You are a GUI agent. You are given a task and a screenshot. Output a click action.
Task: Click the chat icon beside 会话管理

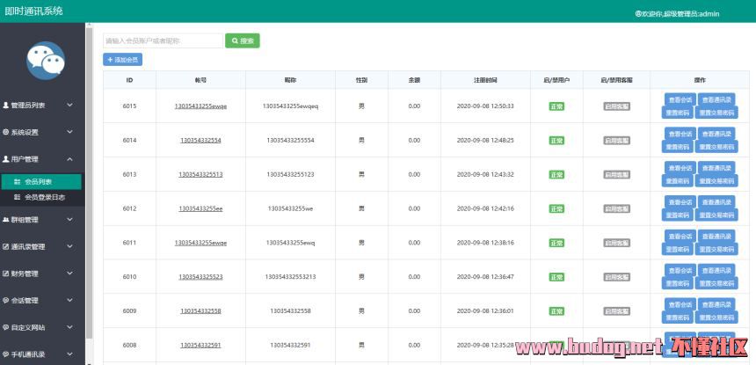pos(6,301)
